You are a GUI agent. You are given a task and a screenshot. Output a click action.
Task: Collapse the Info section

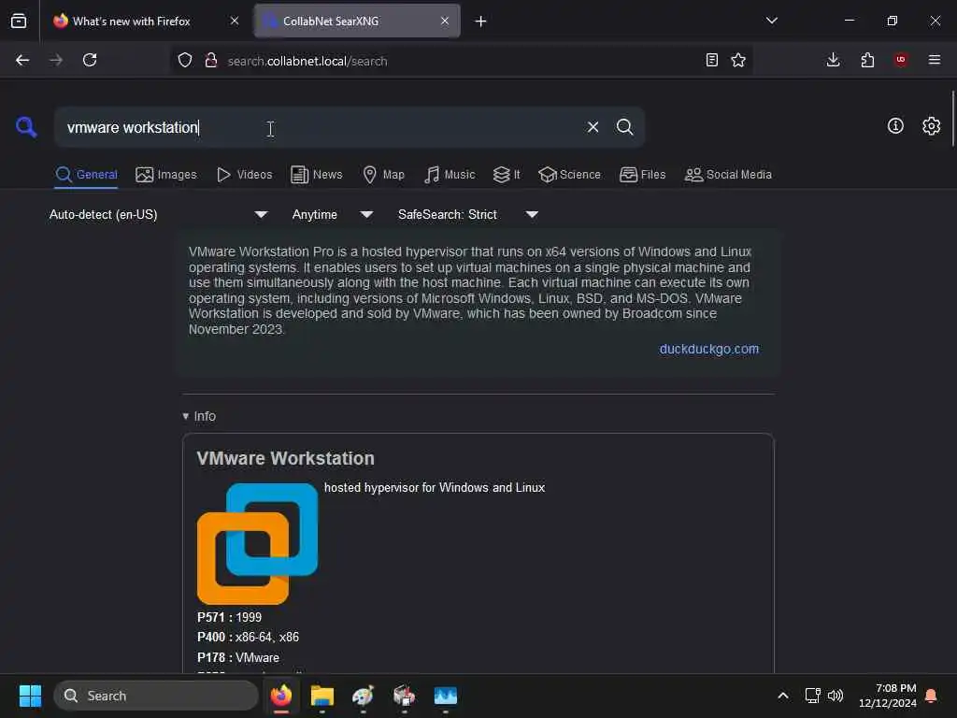tap(199, 416)
